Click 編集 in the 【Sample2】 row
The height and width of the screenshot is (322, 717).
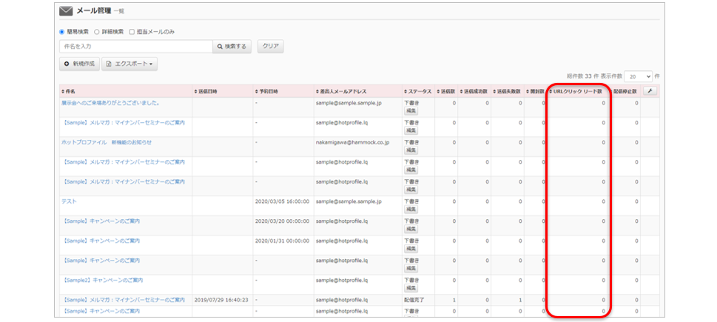pyautogui.click(x=411, y=288)
